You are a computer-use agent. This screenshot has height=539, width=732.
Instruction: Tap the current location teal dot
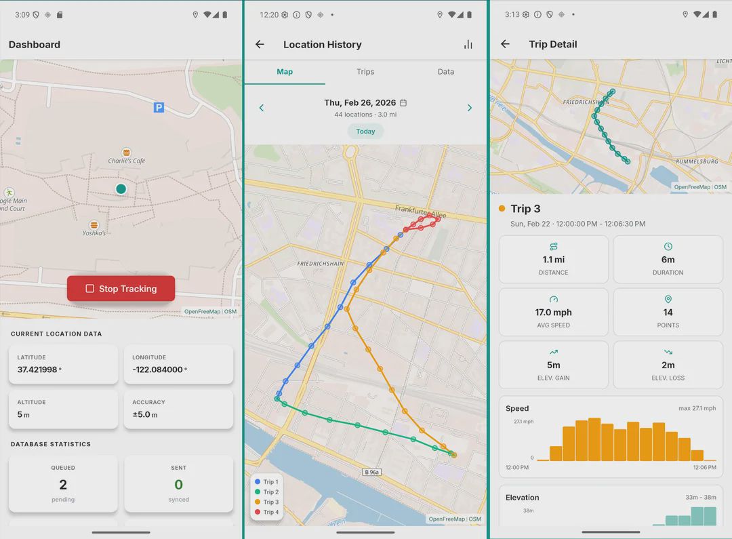tap(121, 189)
